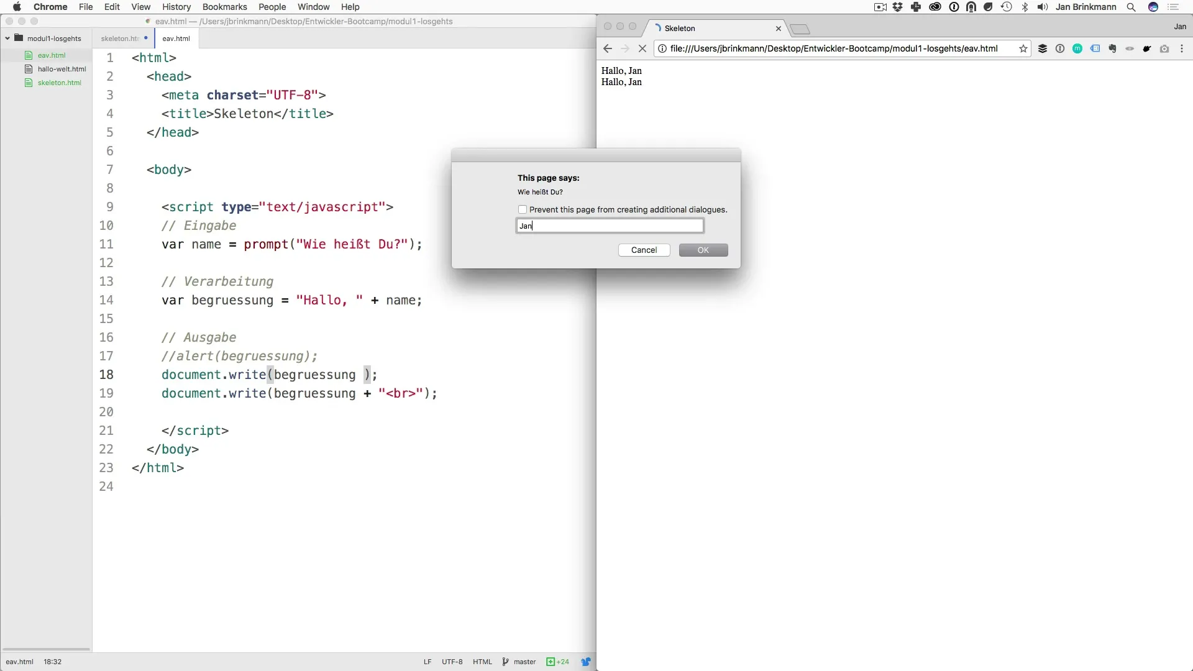Open the History menu
Viewport: 1193px width, 671px height.
click(x=176, y=7)
